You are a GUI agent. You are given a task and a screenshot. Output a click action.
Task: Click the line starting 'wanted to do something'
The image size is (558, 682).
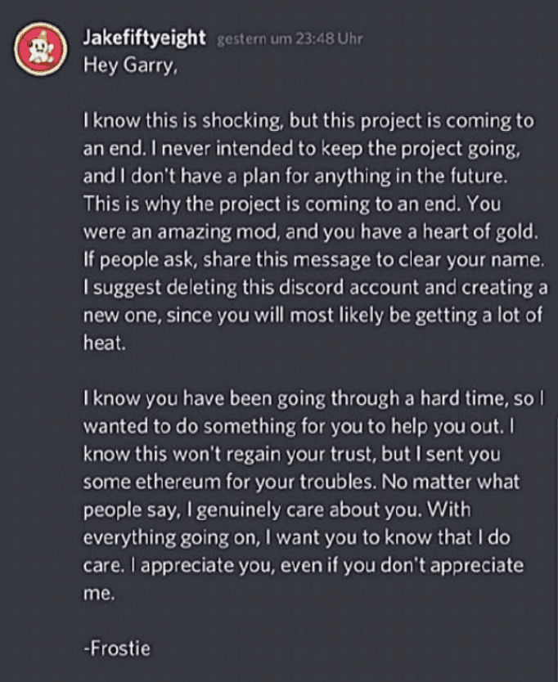pyautogui.click(x=299, y=427)
